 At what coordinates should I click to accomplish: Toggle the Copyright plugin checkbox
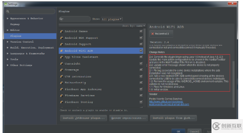point(141,63)
